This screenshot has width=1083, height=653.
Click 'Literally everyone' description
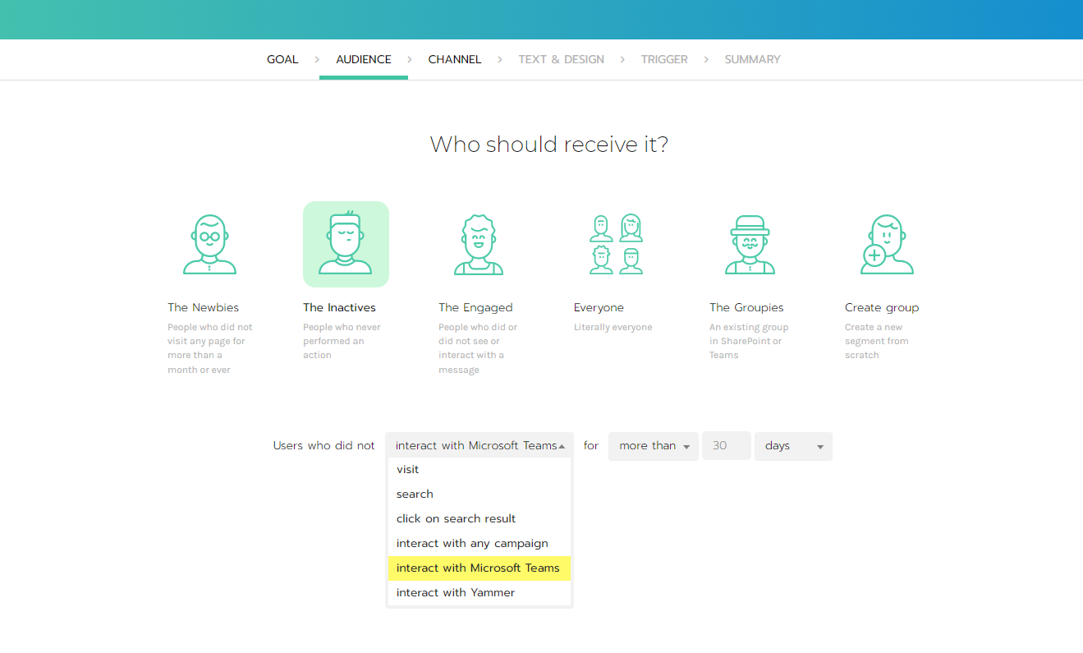[613, 327]
